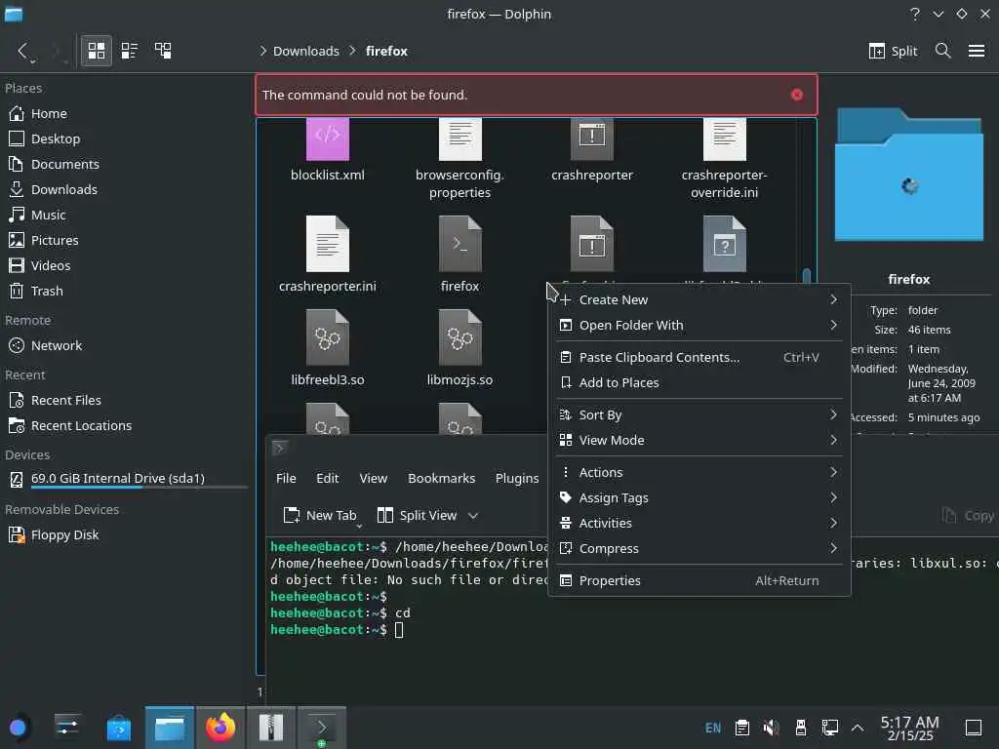Switch to the terminal taskbar icon
This screenshot has width=999, height=749.
click(x=322, y=728)
